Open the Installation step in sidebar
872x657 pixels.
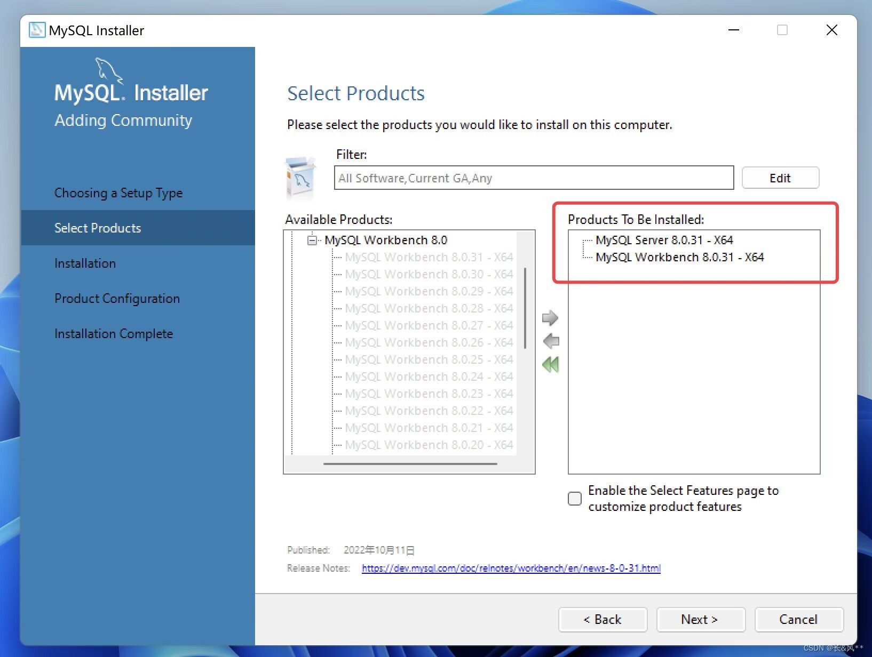pyautogui.click(x=85, y=263)
